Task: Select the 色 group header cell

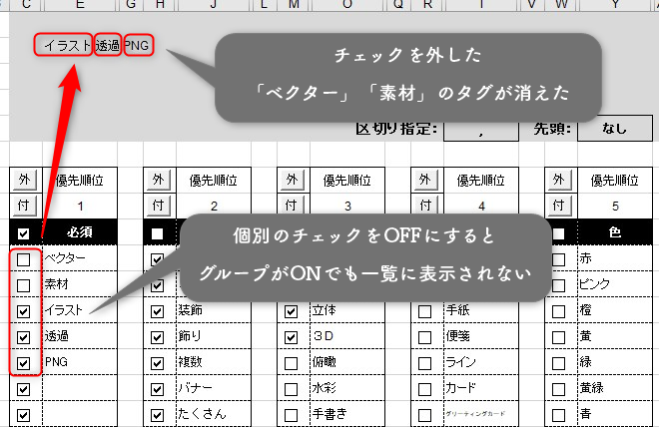Action: tap(615, 232)
